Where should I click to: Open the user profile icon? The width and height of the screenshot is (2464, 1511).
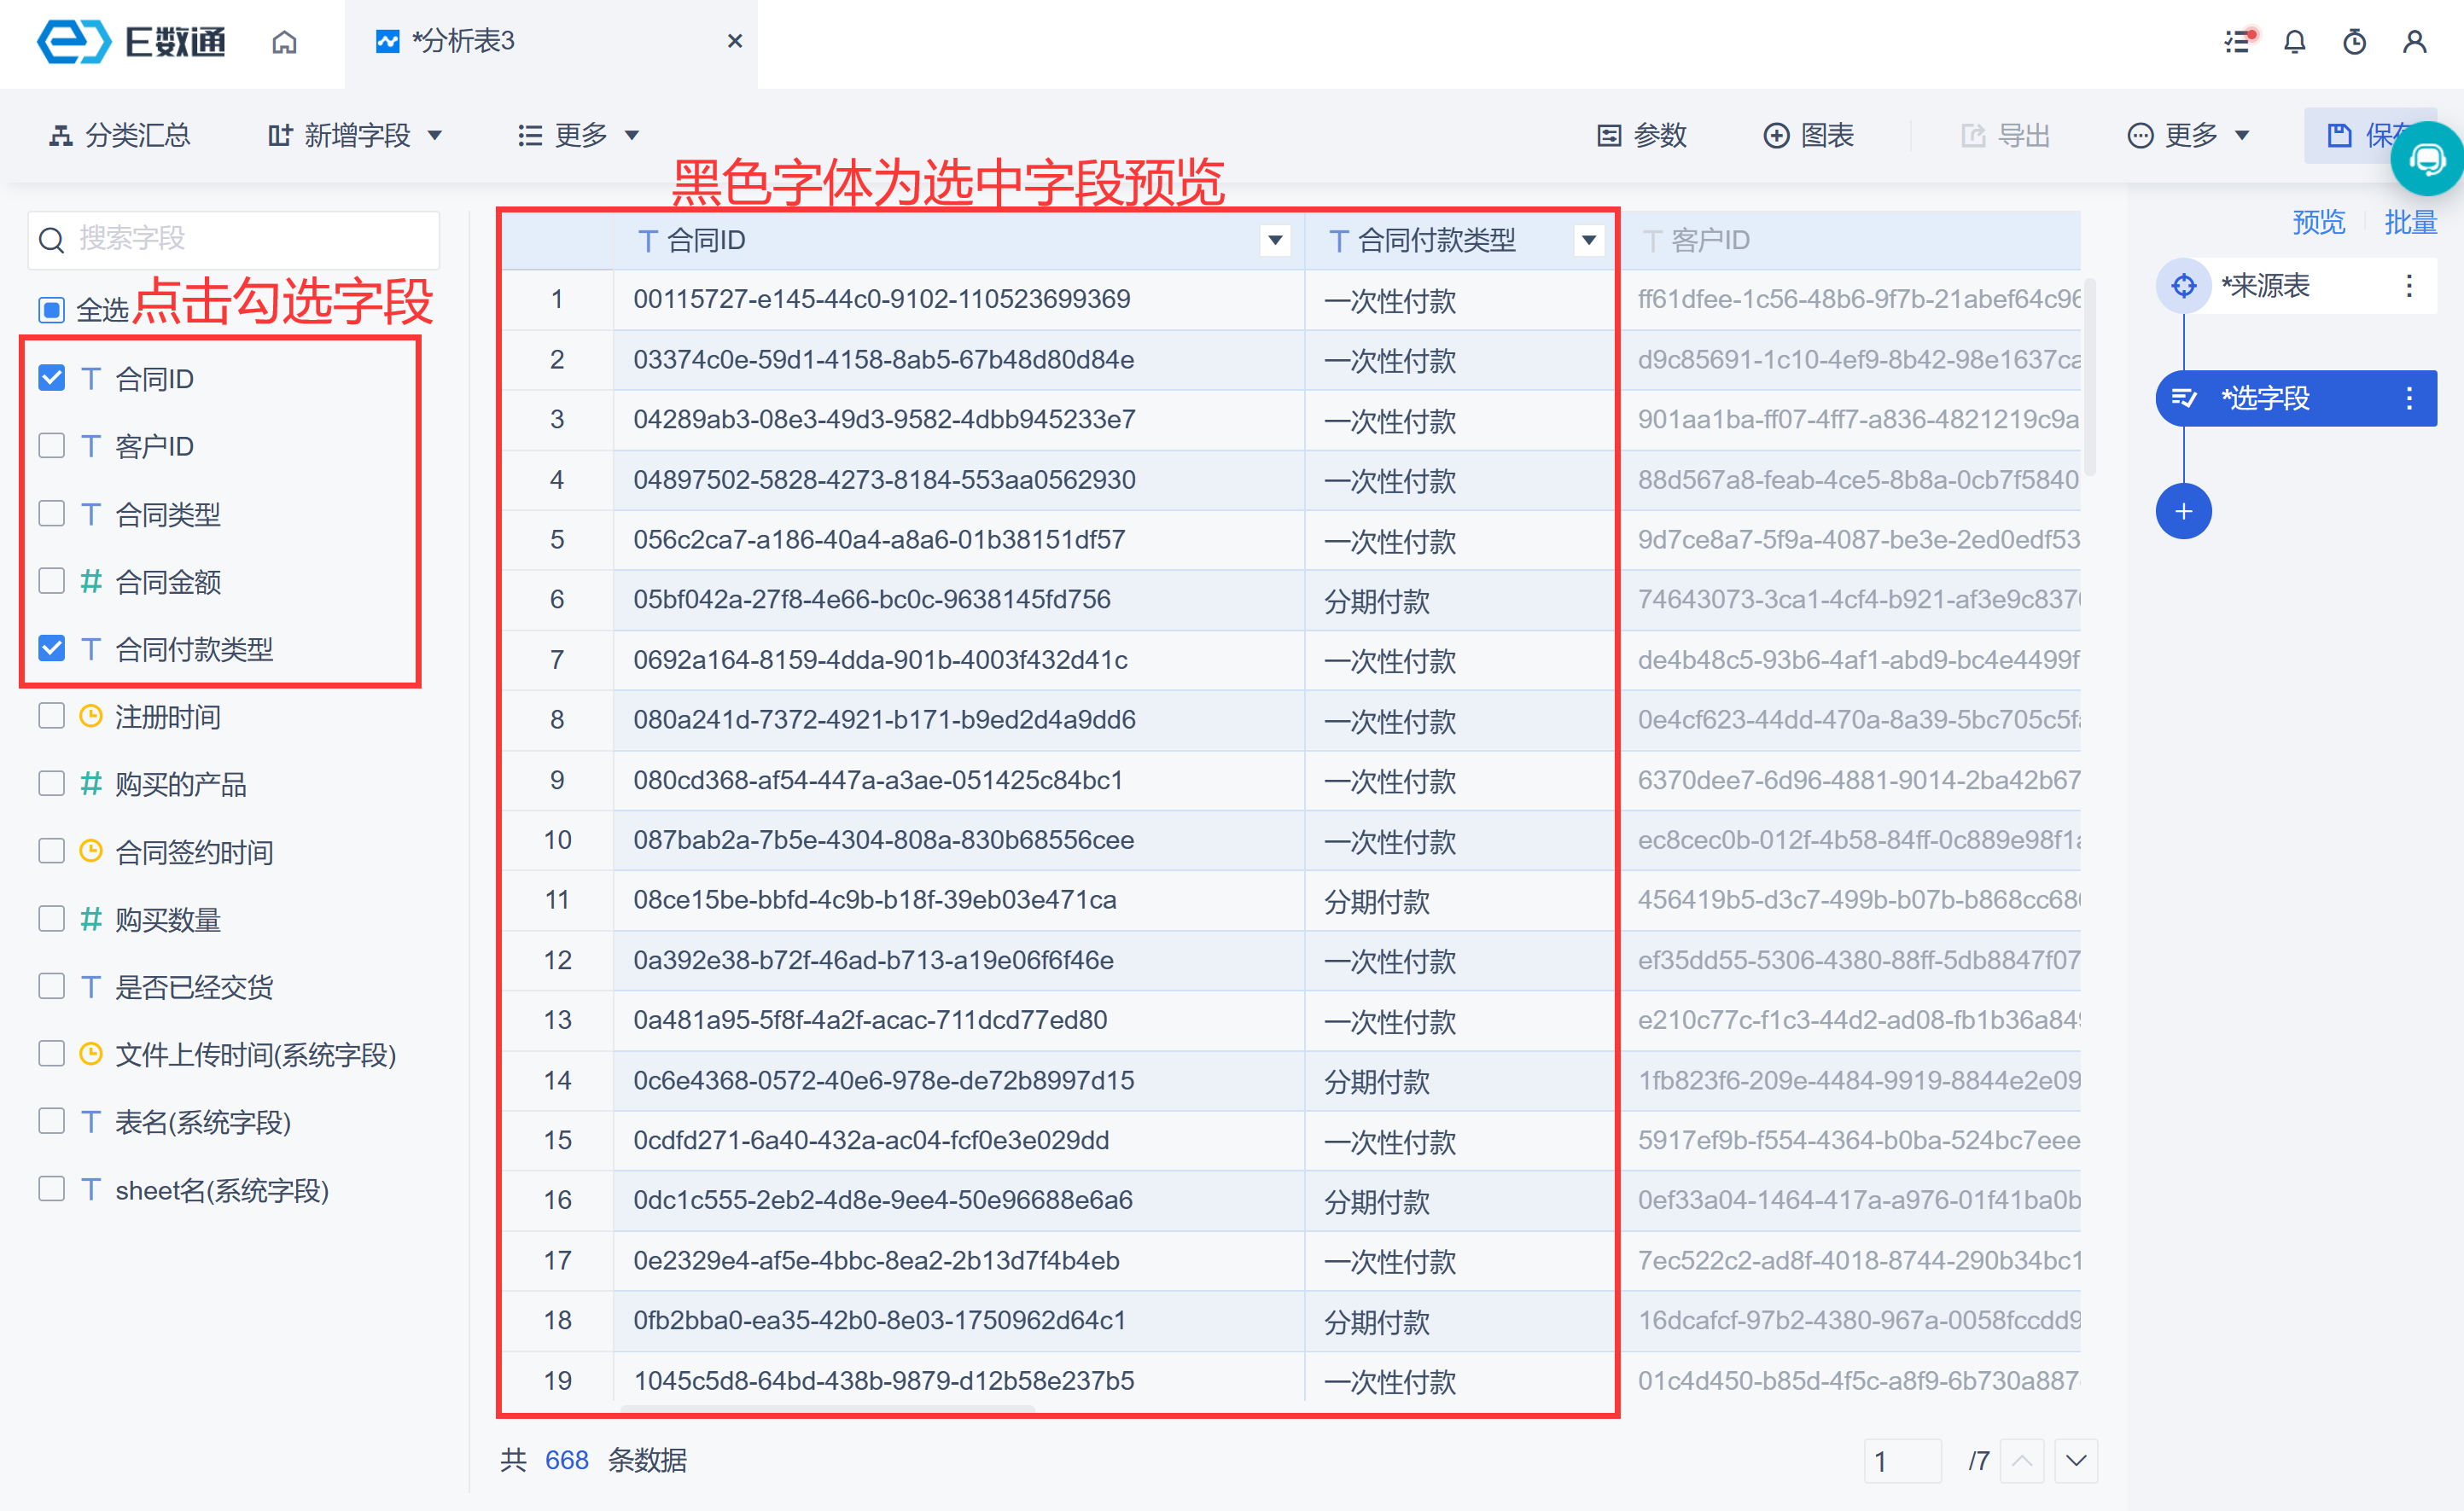click(x=2414, y=42)
